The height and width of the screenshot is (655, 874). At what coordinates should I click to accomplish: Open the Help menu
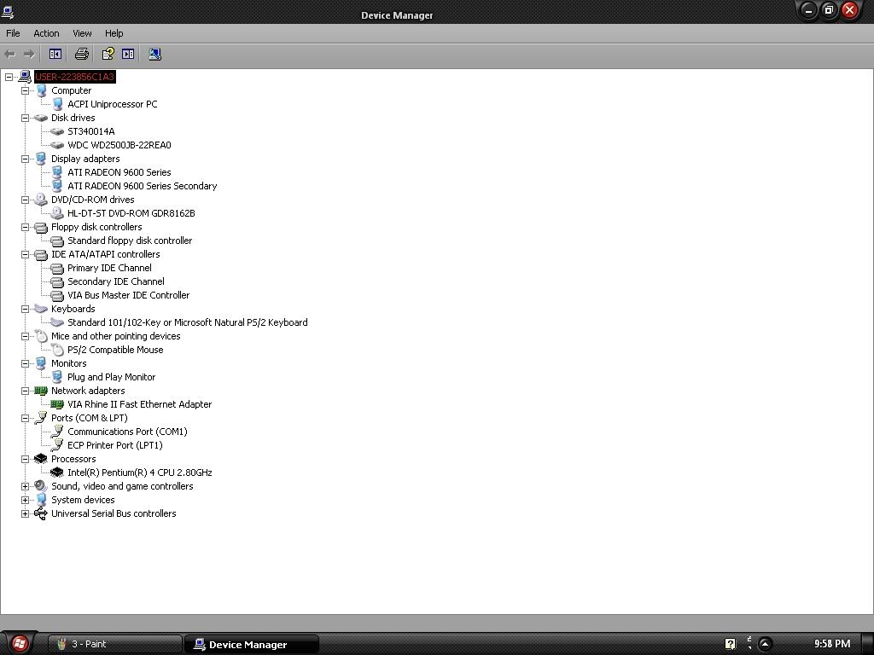114,33
